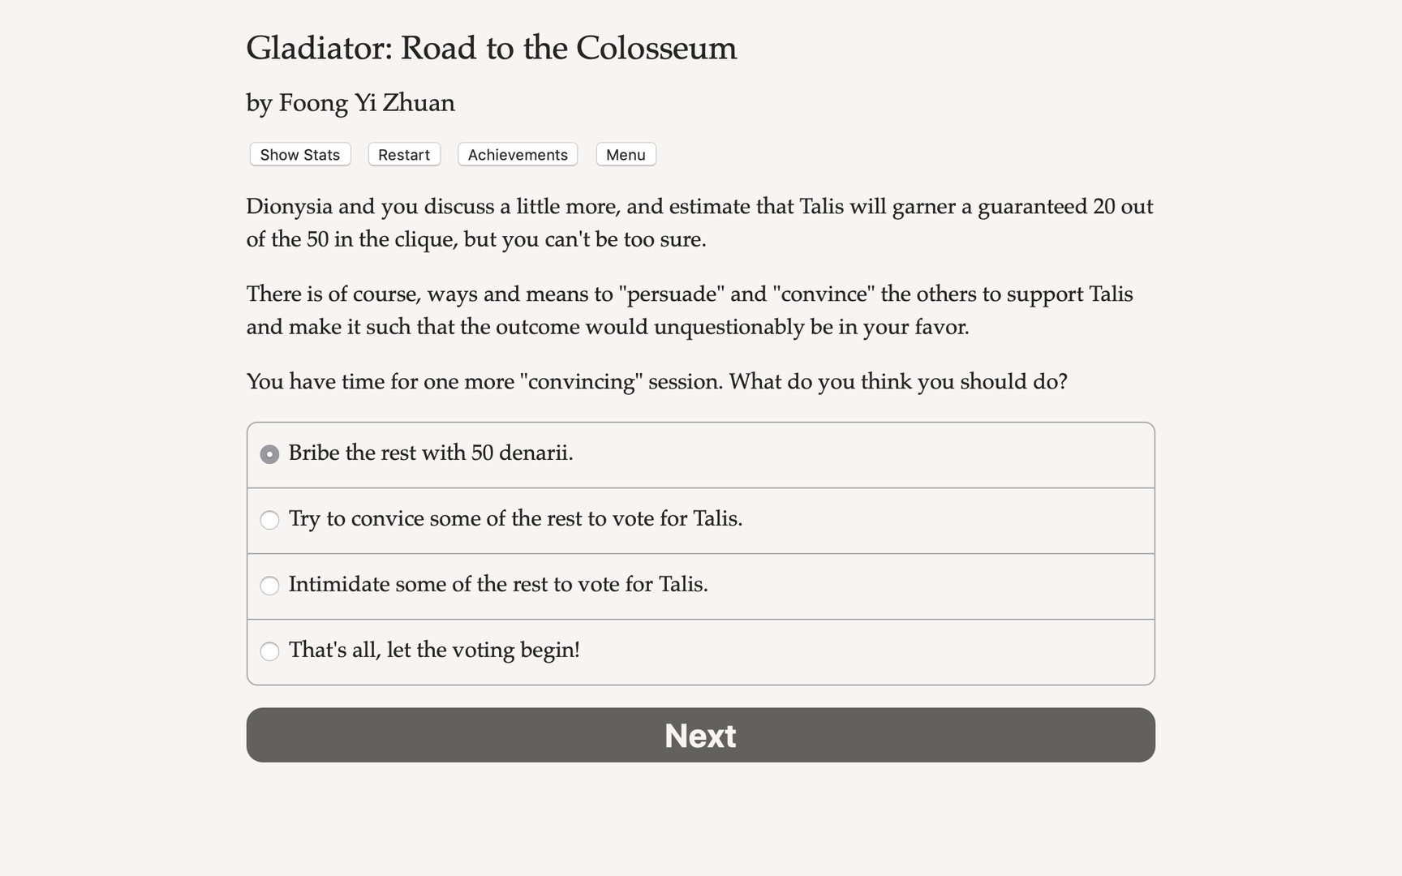
Task: Open Achievements from the top bar
Action: [517, 154]
